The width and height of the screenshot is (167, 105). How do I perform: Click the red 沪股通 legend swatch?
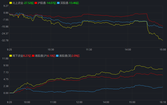[x=36, y=3]
